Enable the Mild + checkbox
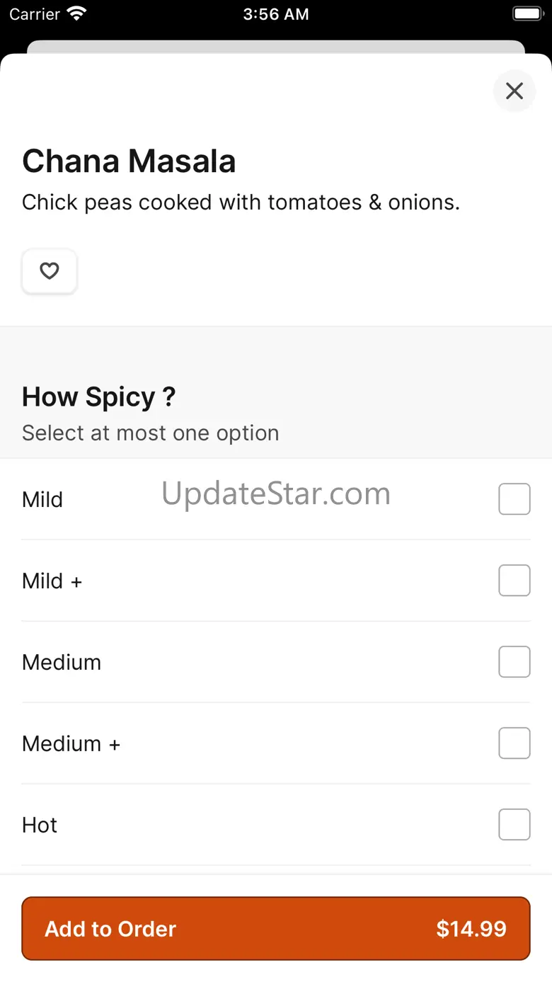 514,581
